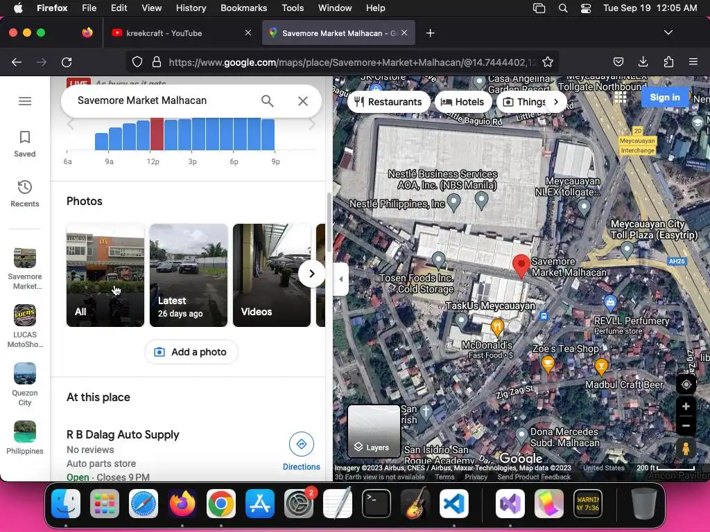Open Philippines recent shortcut
710x532 pixels.
[x=25, y=438]
